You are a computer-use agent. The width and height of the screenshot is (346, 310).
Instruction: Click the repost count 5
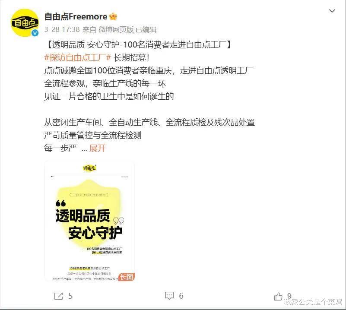pos(70,296)
